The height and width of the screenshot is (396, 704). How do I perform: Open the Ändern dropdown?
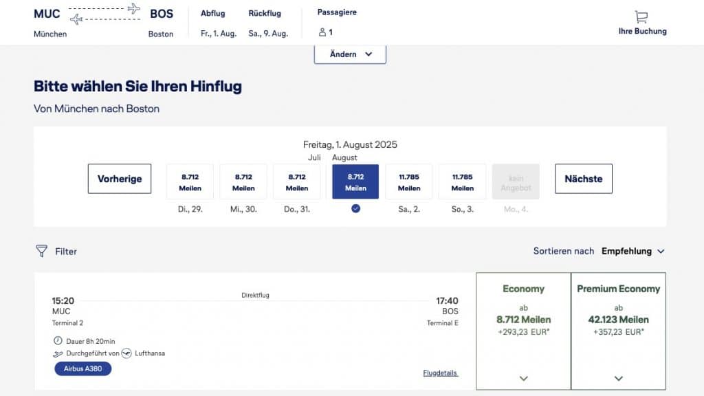click(350, 53)
